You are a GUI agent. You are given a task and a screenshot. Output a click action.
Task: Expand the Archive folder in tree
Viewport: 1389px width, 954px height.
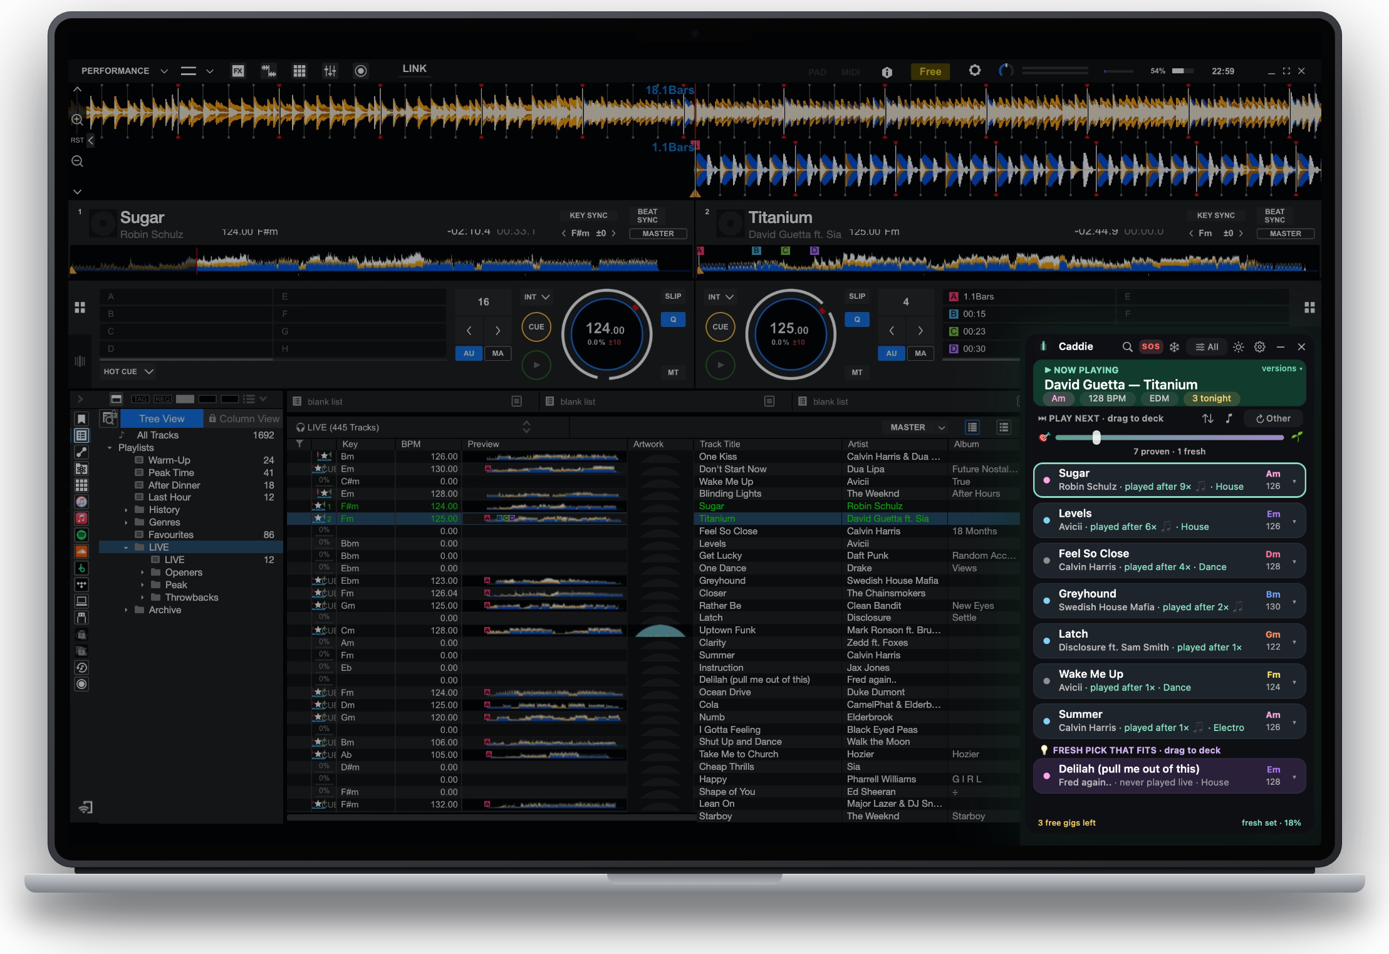coord(126,610)
